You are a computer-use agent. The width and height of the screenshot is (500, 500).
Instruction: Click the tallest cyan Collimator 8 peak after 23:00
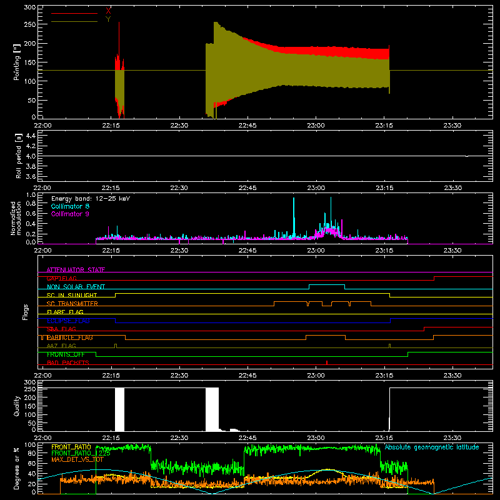pos(331,211)
